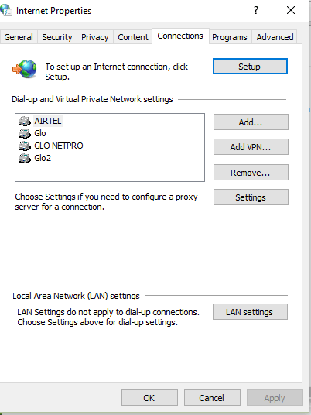Click the question mark help button

point(256,10)
